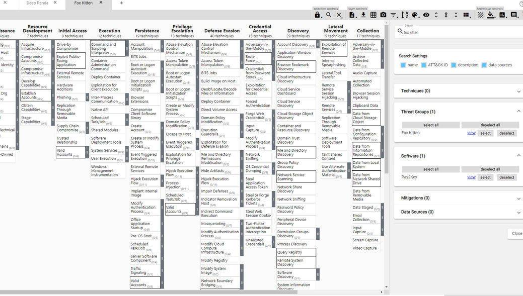This screenshot has height=296, width=523.
Task: Expand the Techniques (0) section
Action: pyautogui.click(x=518, y=91)
